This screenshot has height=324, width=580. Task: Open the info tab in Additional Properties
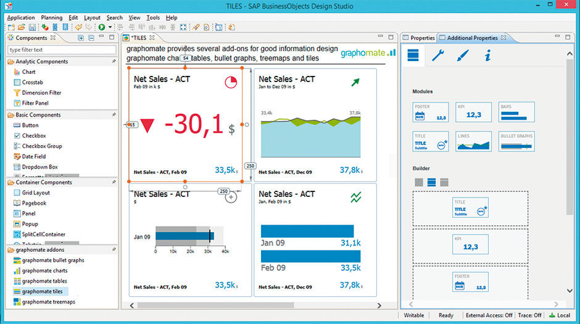[x=487, y=56]
